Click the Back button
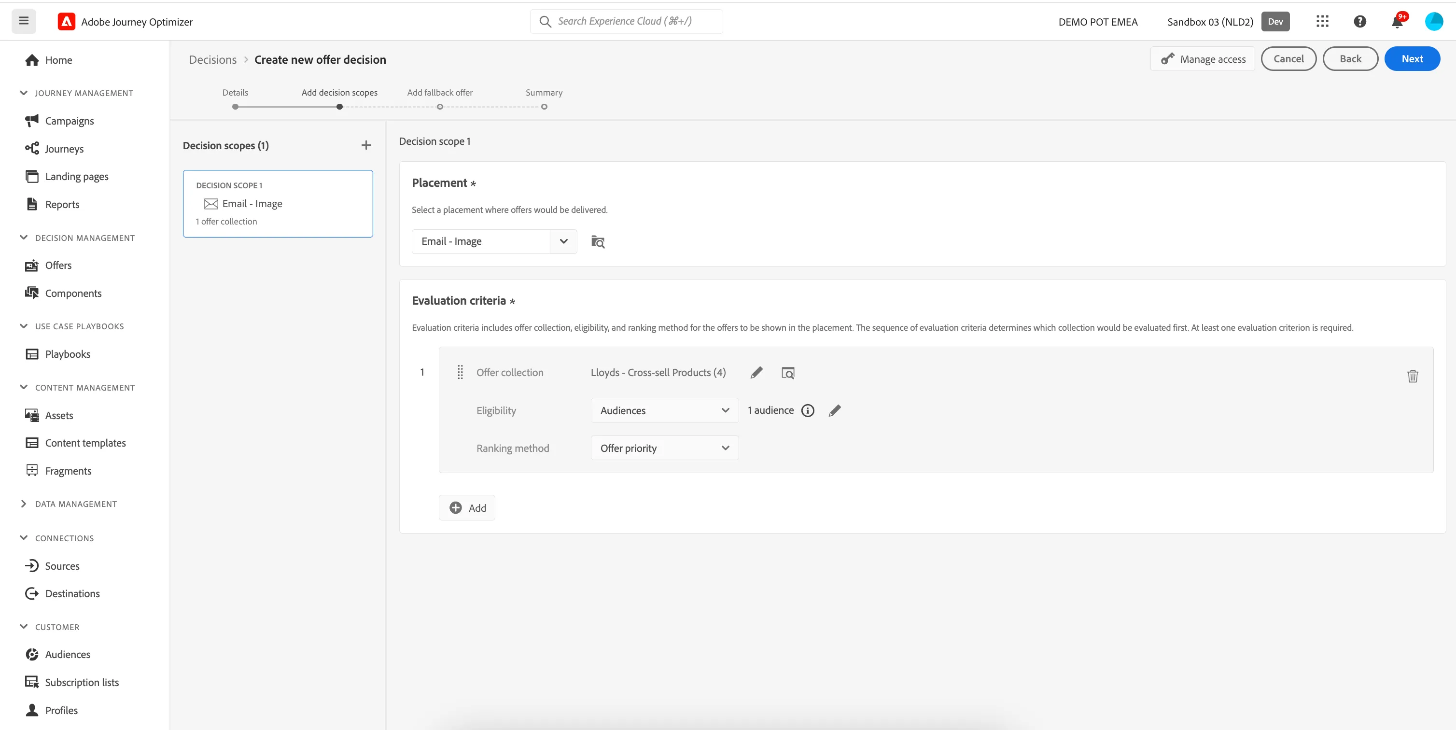 coord(1350,59)
